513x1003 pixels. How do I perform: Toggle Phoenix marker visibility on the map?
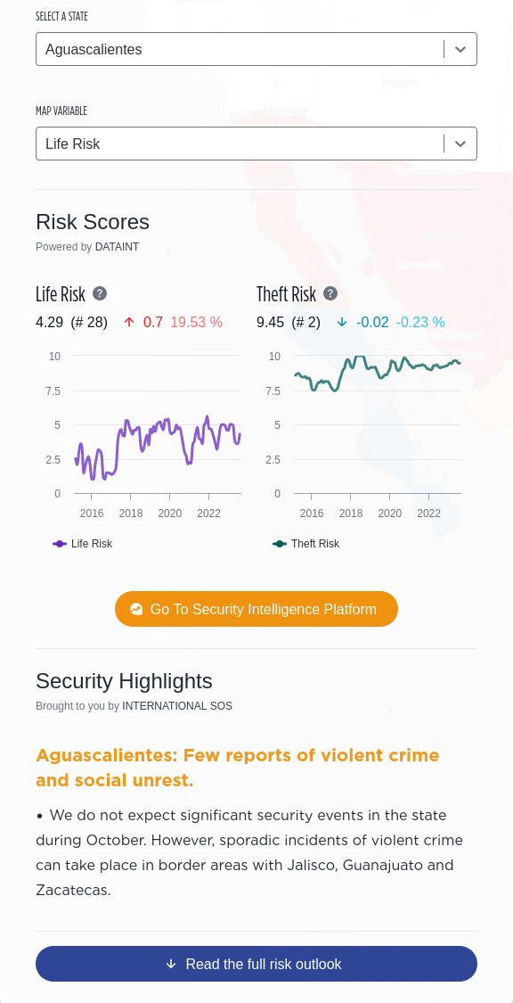(401, 83)
